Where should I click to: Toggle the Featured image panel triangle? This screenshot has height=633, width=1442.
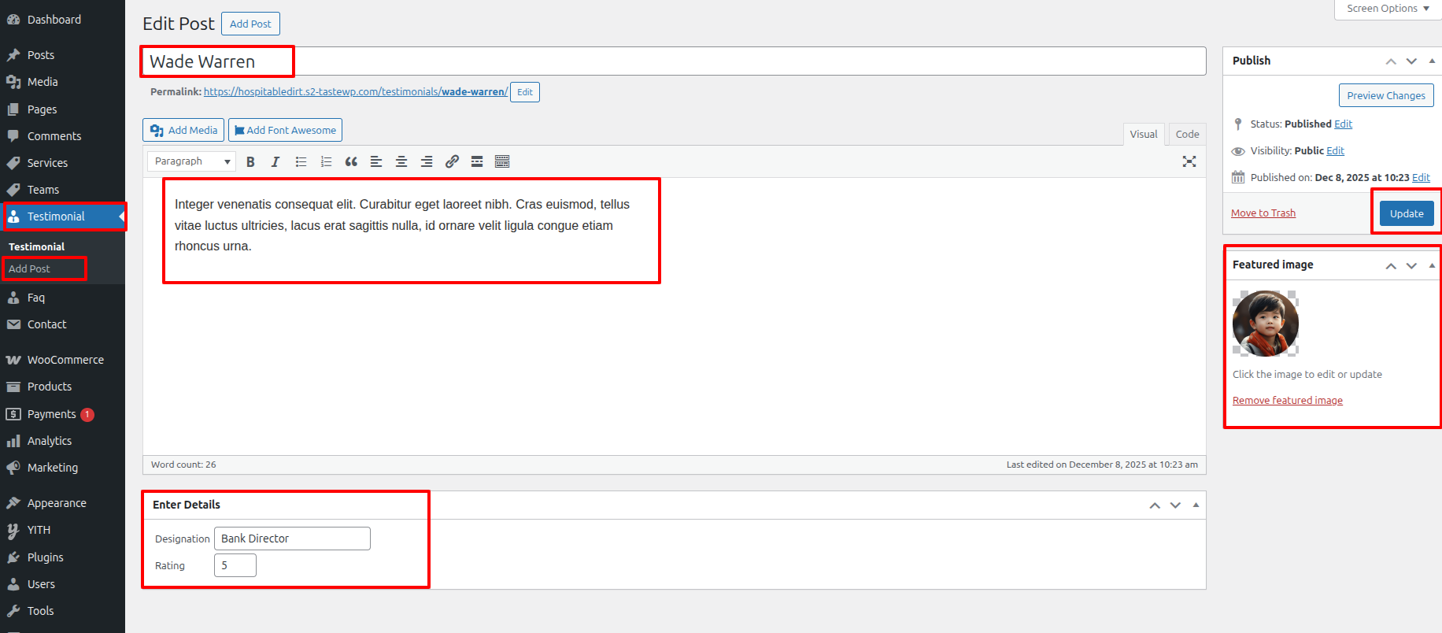(x=1432, y=265)
